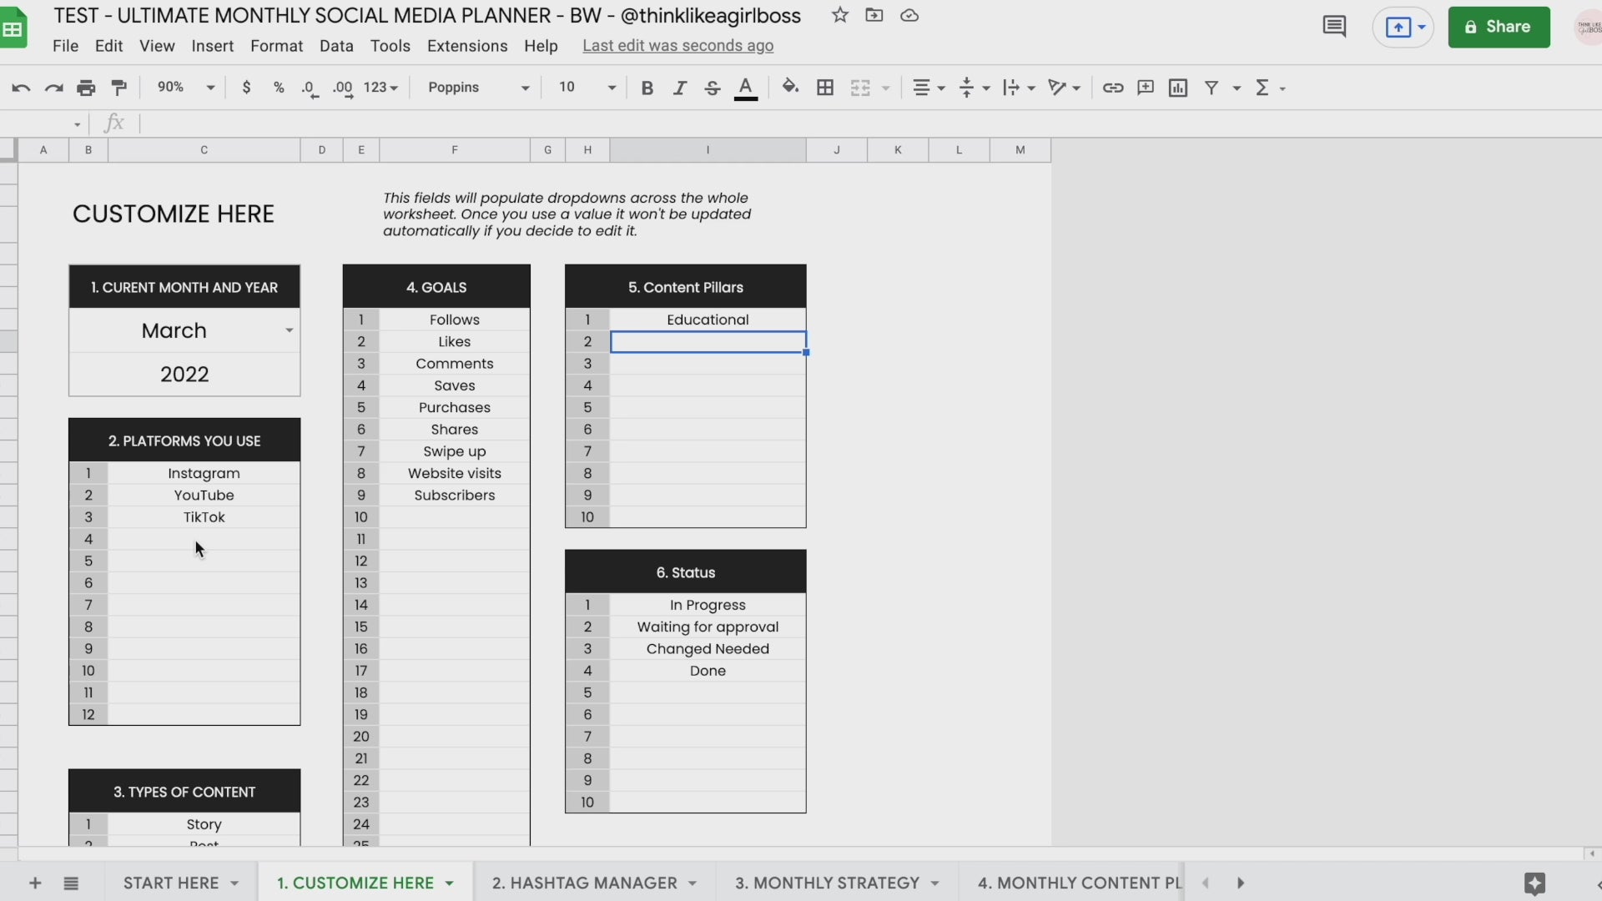The height and width of the screenshot is (901, 1602).
Task: Open the Fill color picker
Action: 789,88
